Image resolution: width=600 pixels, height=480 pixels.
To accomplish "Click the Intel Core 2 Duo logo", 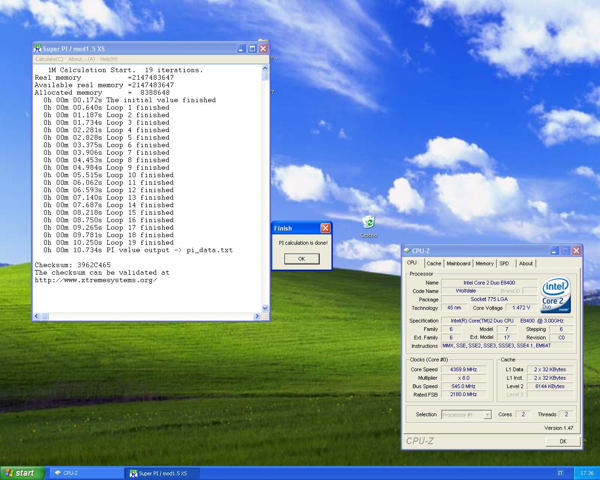I will point(555,295).
